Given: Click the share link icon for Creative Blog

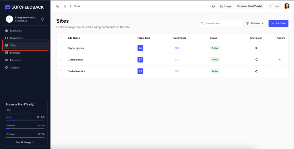Looking at the screenshot, I should [256, 60].
